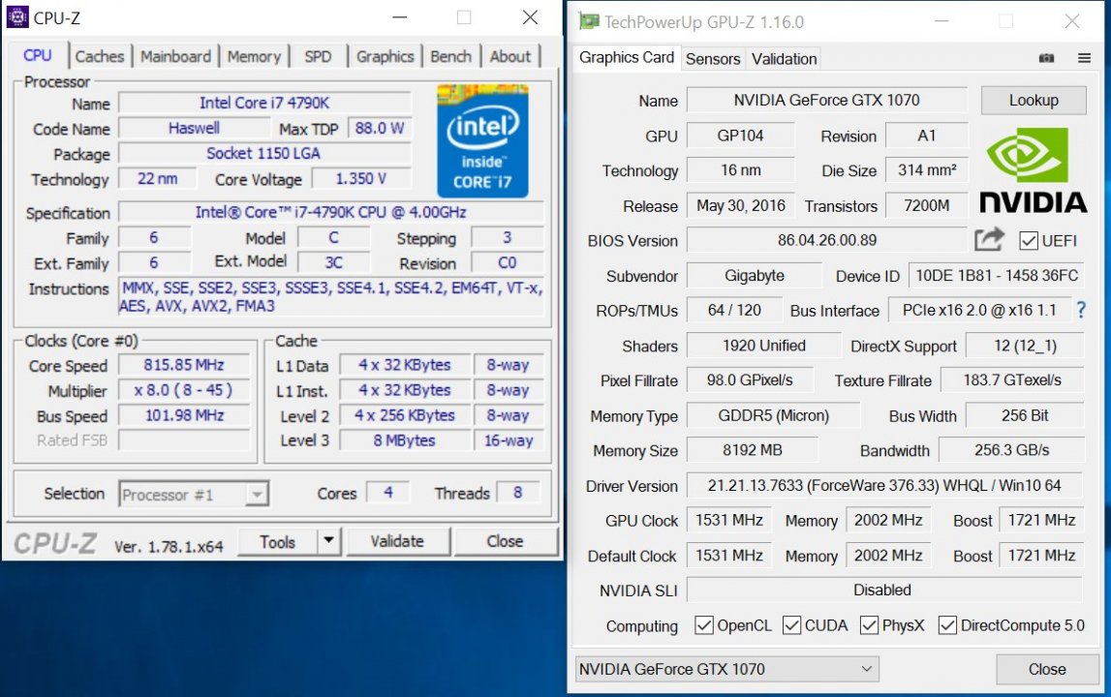
Task: Click the CPU-Z app icon in title bar
Action: pos(17,16)
